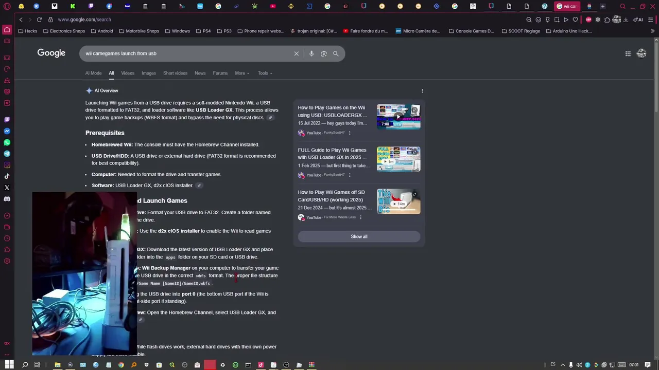Image resolution: width=659 pixels, height=370 pixels.
Task: Open X (Twitter) in the sidebar
Action: coord(7,188)
